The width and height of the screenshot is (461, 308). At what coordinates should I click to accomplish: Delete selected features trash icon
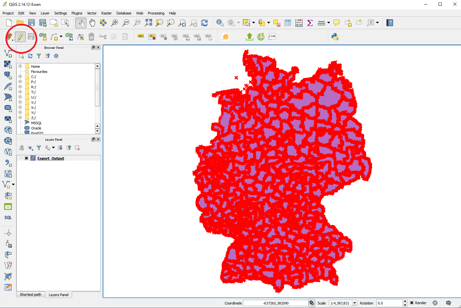91,37
